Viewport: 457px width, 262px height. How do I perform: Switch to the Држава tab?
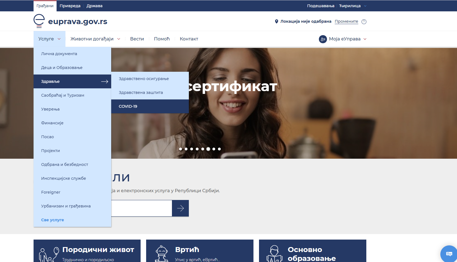(x=94, y=6)
